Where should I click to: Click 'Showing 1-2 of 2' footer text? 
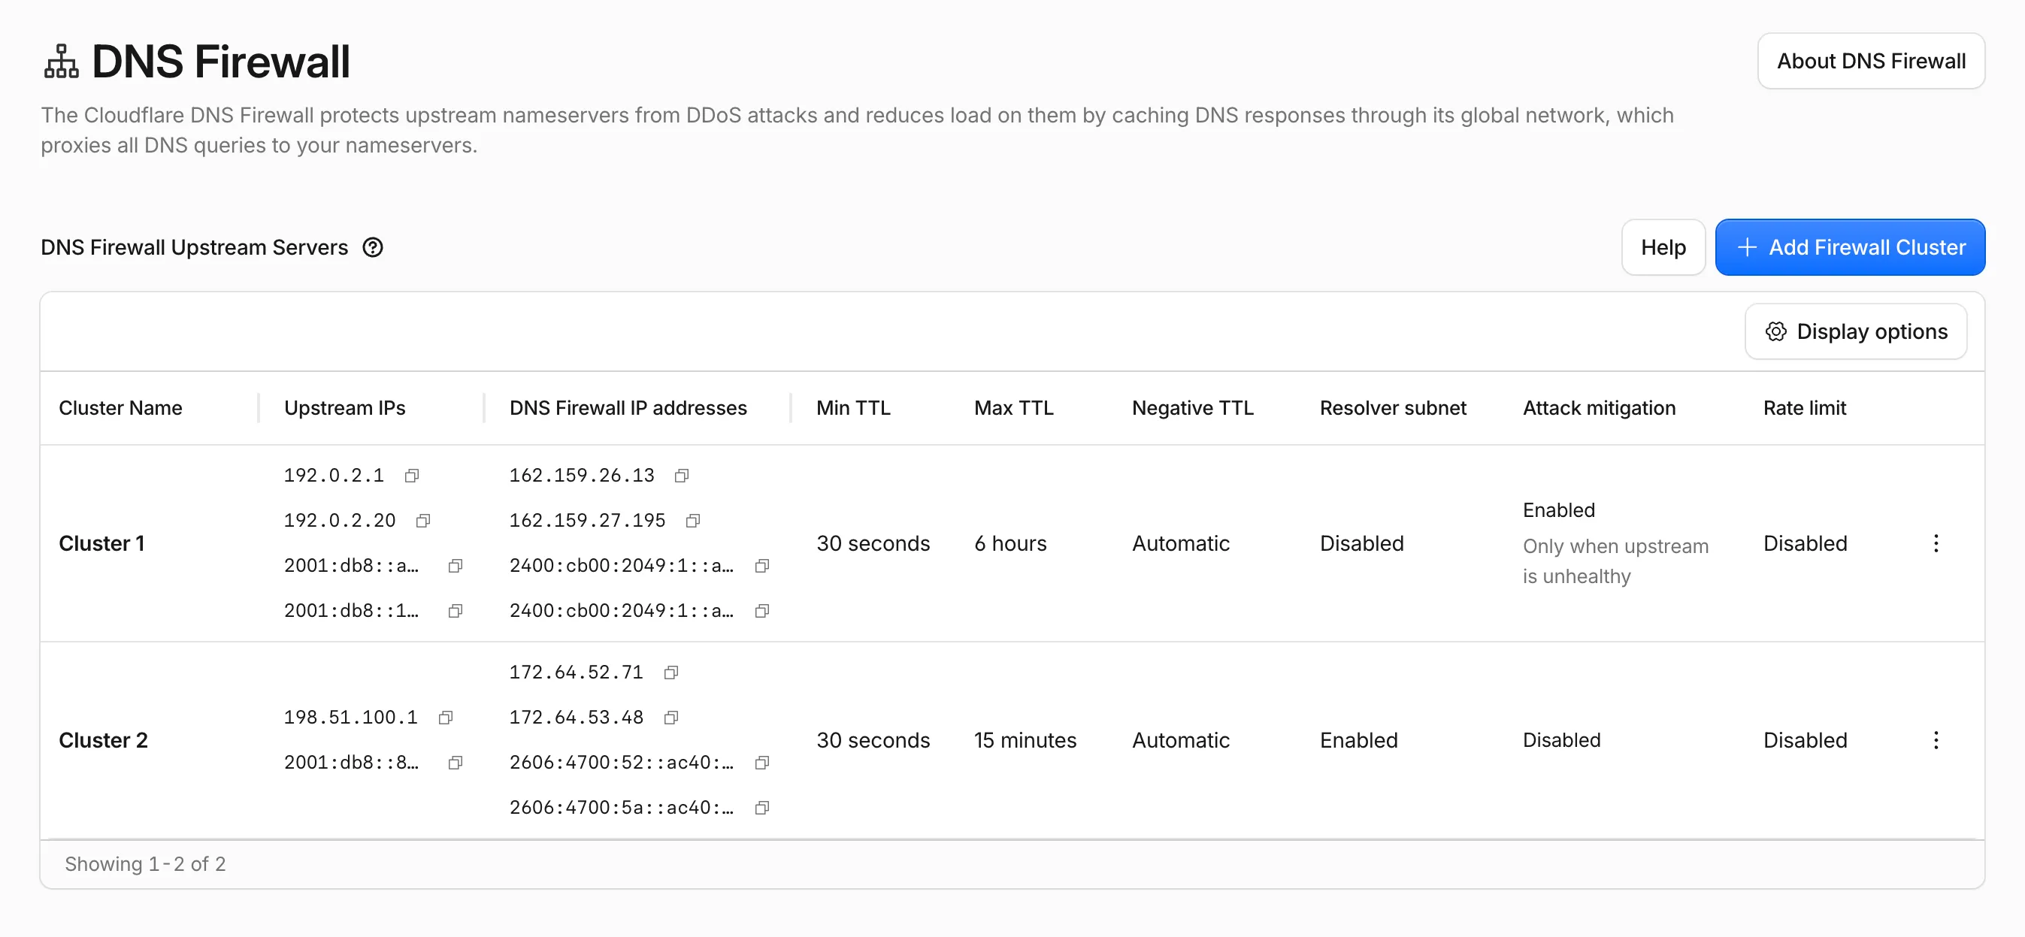coord(145,864)
